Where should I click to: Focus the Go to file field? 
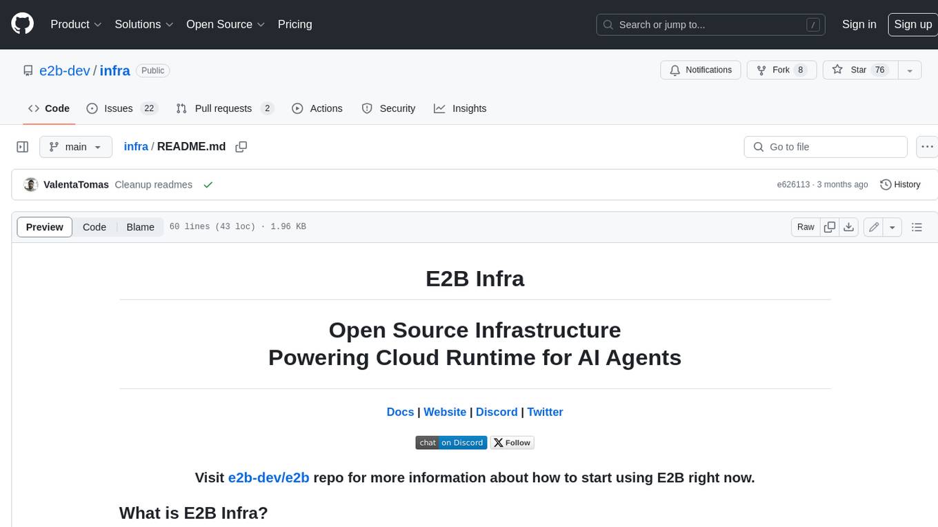pyautogui.click(x=826, y=147)
